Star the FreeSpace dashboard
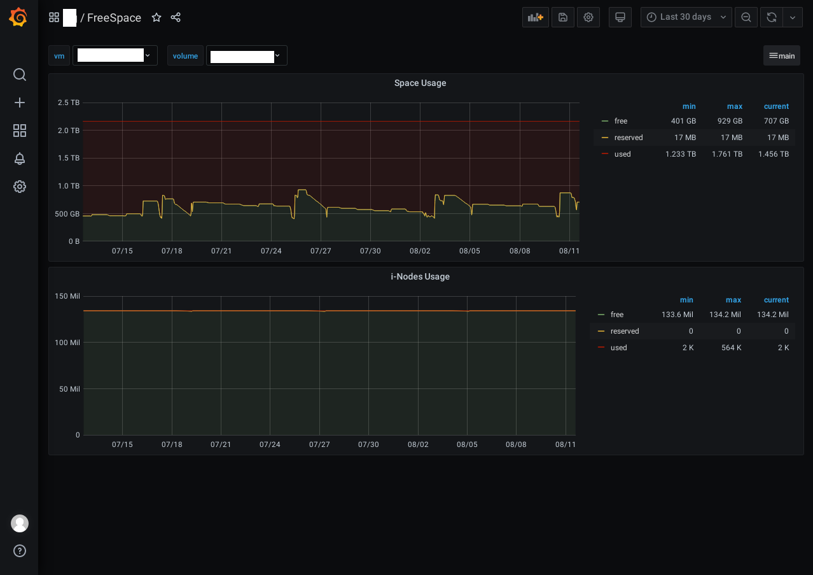The image size is (813, 575). click(156, 18)
